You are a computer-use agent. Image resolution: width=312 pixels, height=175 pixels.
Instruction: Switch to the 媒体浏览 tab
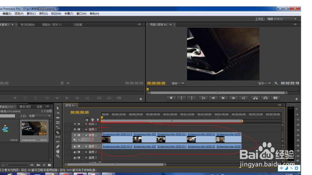click(x=25, y=107)
